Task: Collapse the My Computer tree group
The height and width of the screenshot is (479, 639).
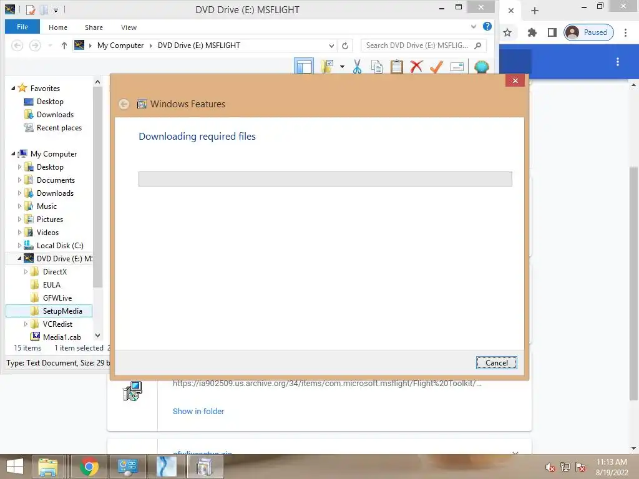Action: click(13, 153)
